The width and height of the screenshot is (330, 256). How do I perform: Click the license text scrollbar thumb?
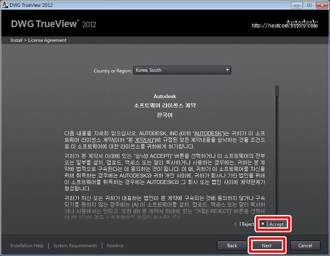pos(277,91)
